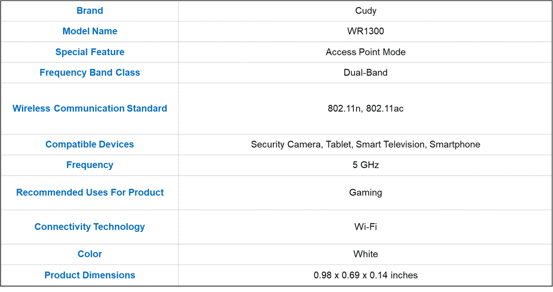Select the 5 GHz value
The height and width of the screenshot is (292, 553).
365,165
